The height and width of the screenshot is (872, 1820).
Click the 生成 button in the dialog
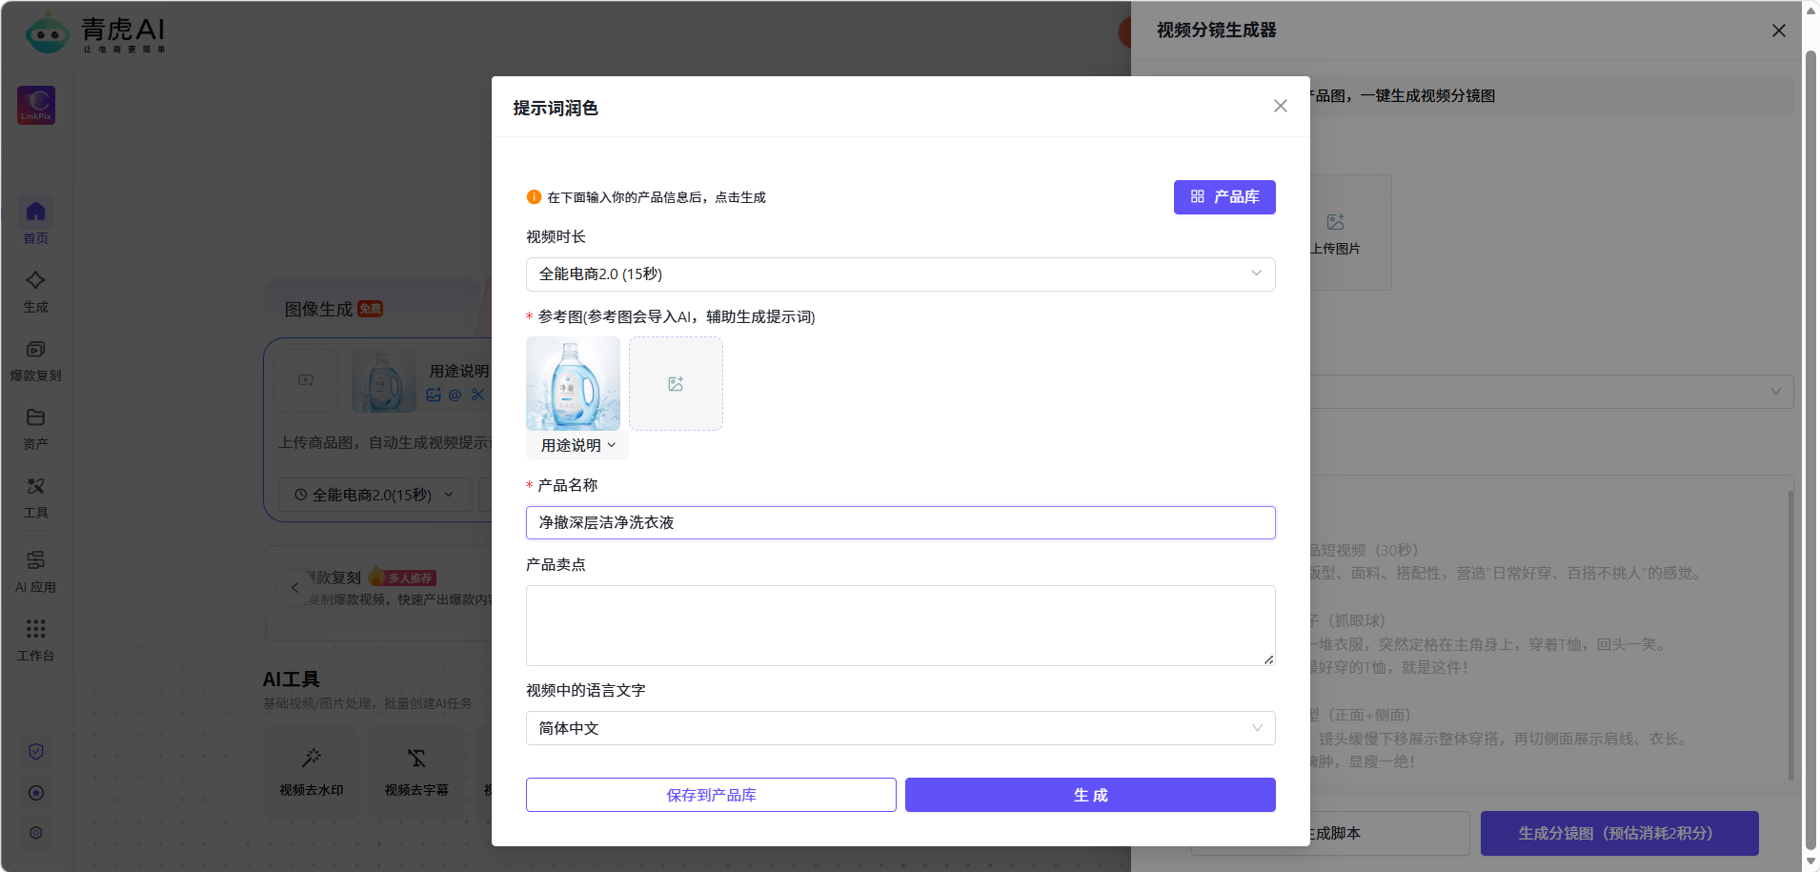point(1090,795)
